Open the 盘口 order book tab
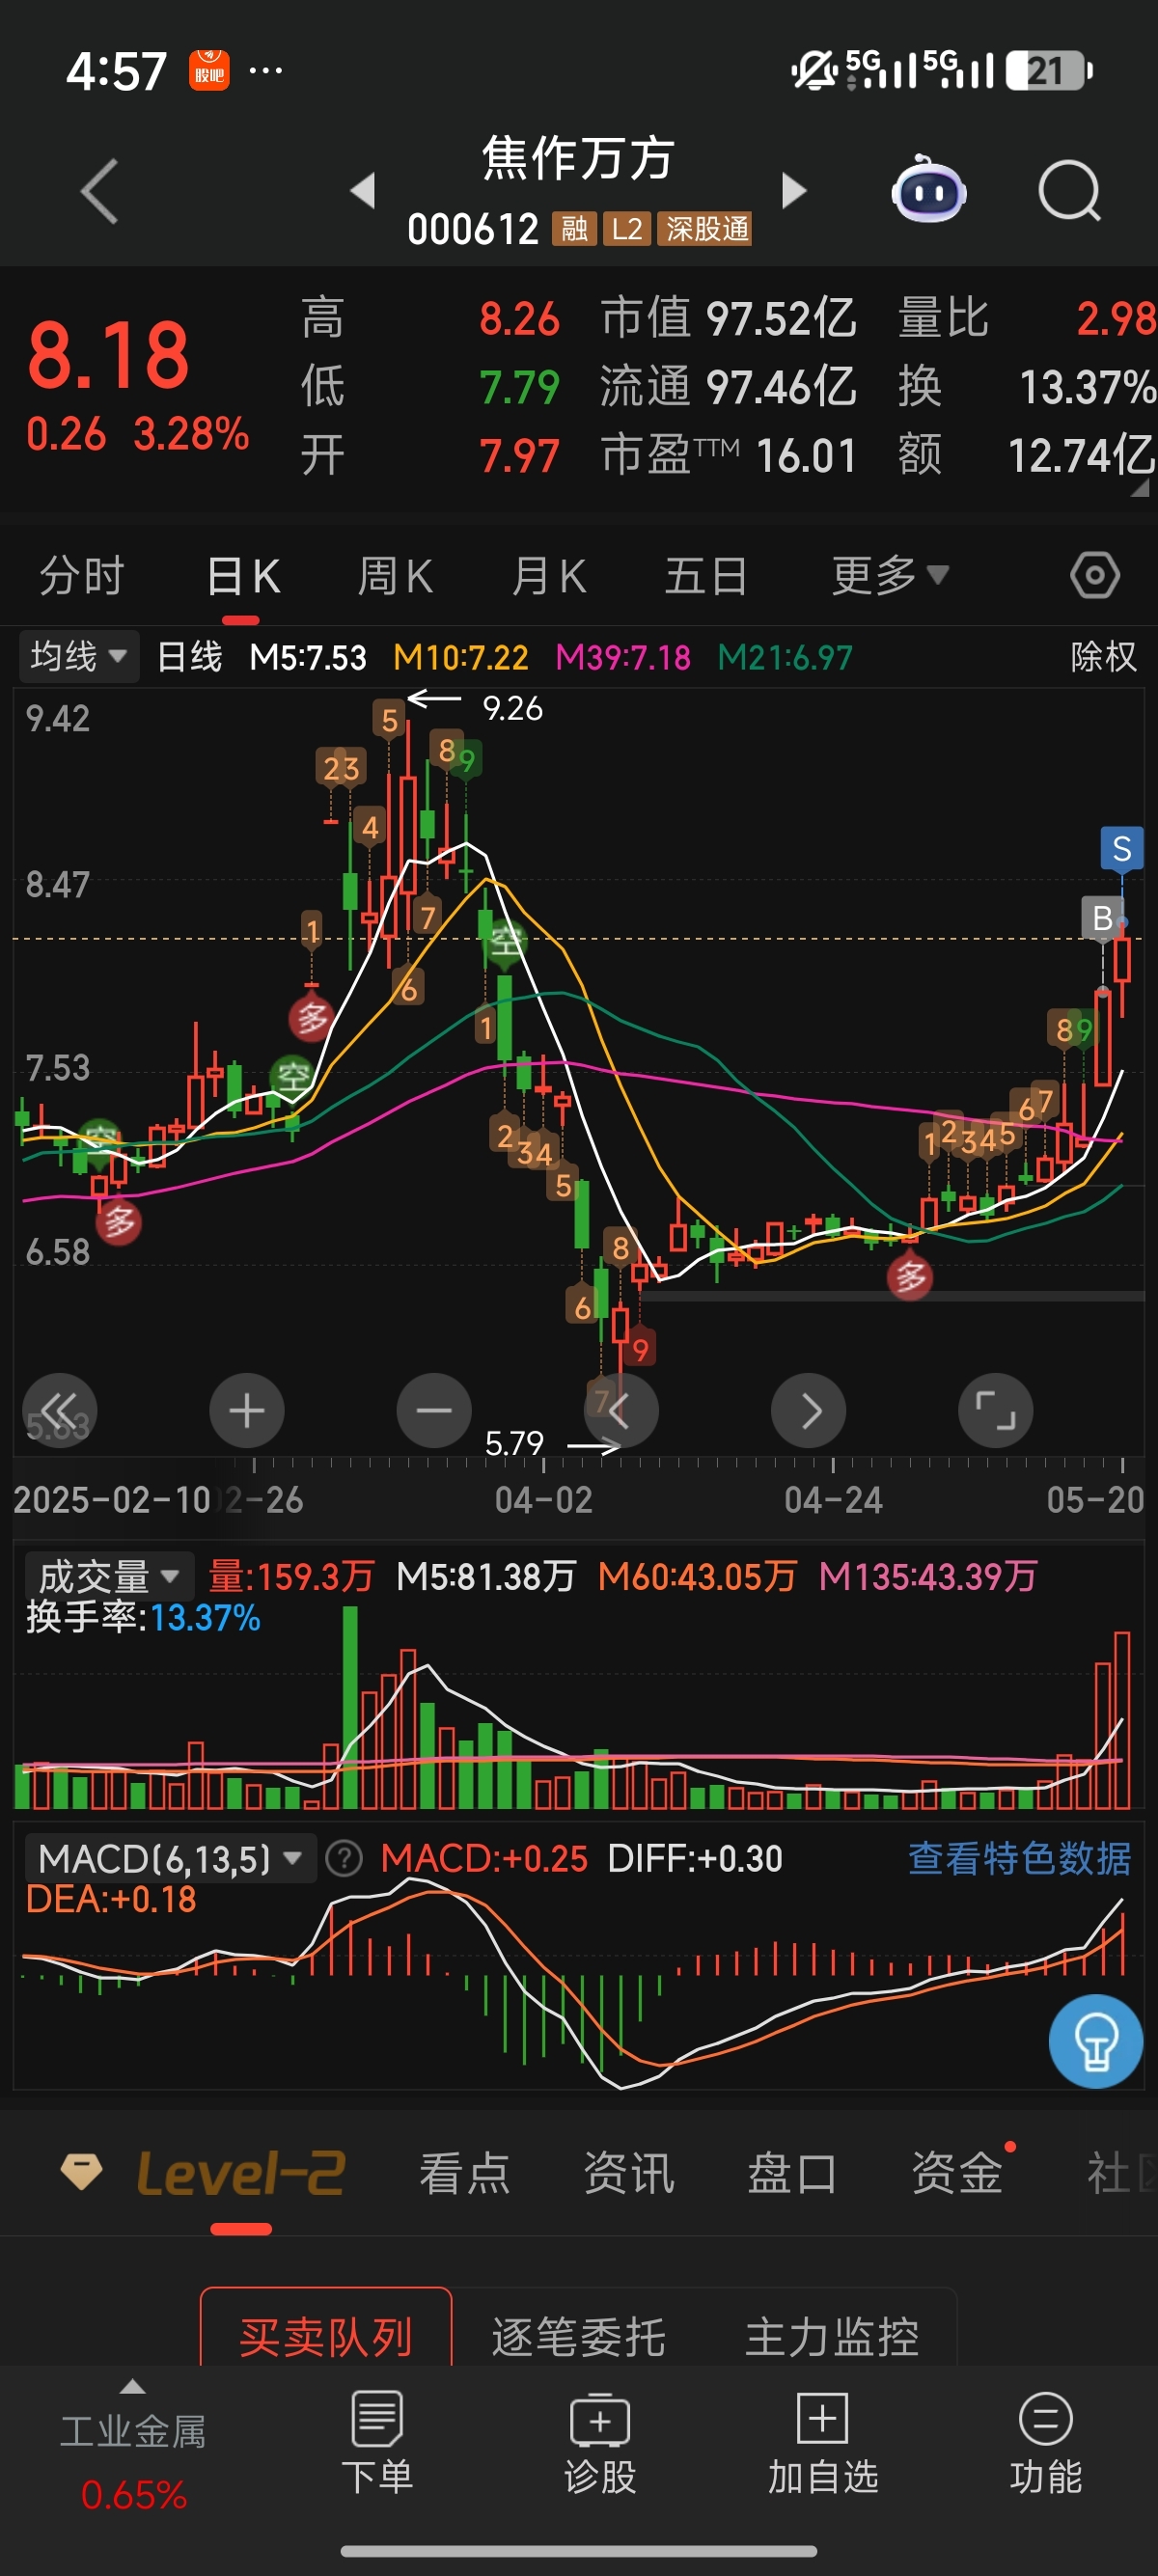Viewport: 1158px width, 2576px height. click(x=793, y=2174)
